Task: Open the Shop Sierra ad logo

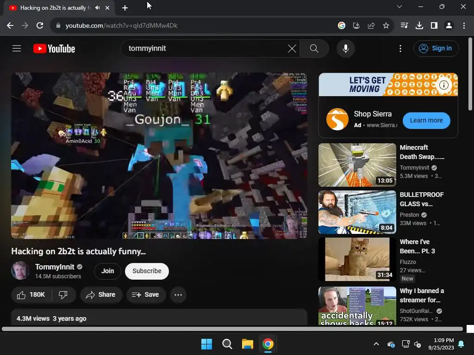Action: pyautogui.click(x=337, y=119)
